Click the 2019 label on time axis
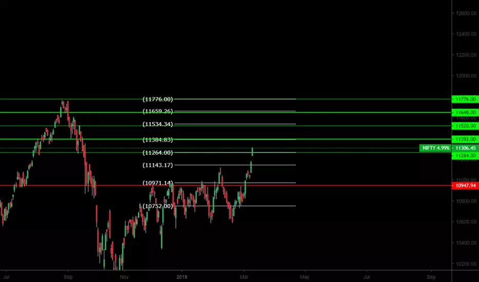The height and width of the screenshot is (282, 479). click(182, 277)
